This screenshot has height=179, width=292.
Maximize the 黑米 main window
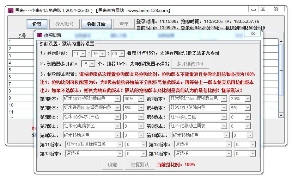263,9
